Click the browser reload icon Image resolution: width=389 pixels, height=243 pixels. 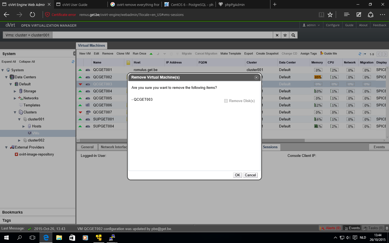click(x=32, y=15)
